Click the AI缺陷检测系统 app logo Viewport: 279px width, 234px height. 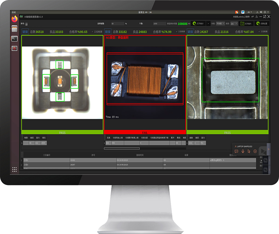coord(22,17)
